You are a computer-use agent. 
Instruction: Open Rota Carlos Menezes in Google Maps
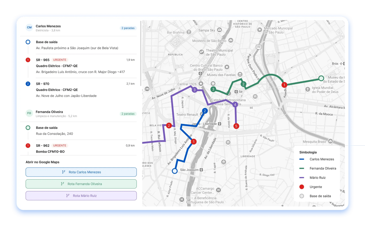click(x=81, y=172)
